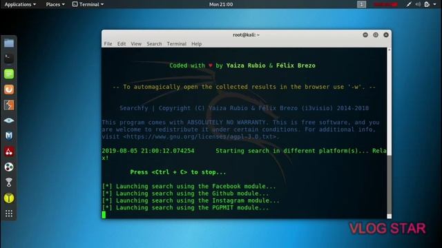
Task: Open the power/battery system menu icon
Action: click(x=427, y=4)
